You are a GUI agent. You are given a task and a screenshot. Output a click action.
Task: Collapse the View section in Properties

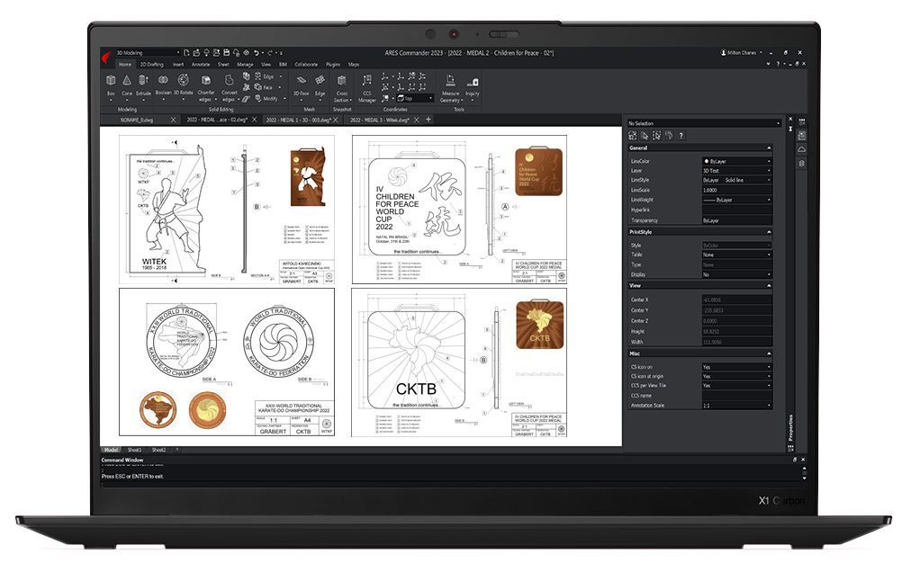[x=769, y=286]
